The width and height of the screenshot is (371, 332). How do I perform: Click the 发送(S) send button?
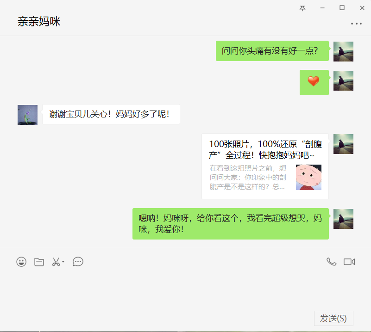(x=333, y=318)
